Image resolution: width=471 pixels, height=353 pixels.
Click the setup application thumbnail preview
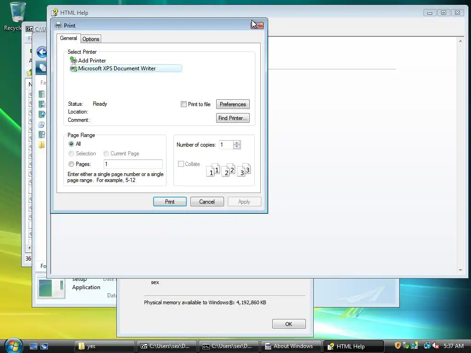pos(52,288)
